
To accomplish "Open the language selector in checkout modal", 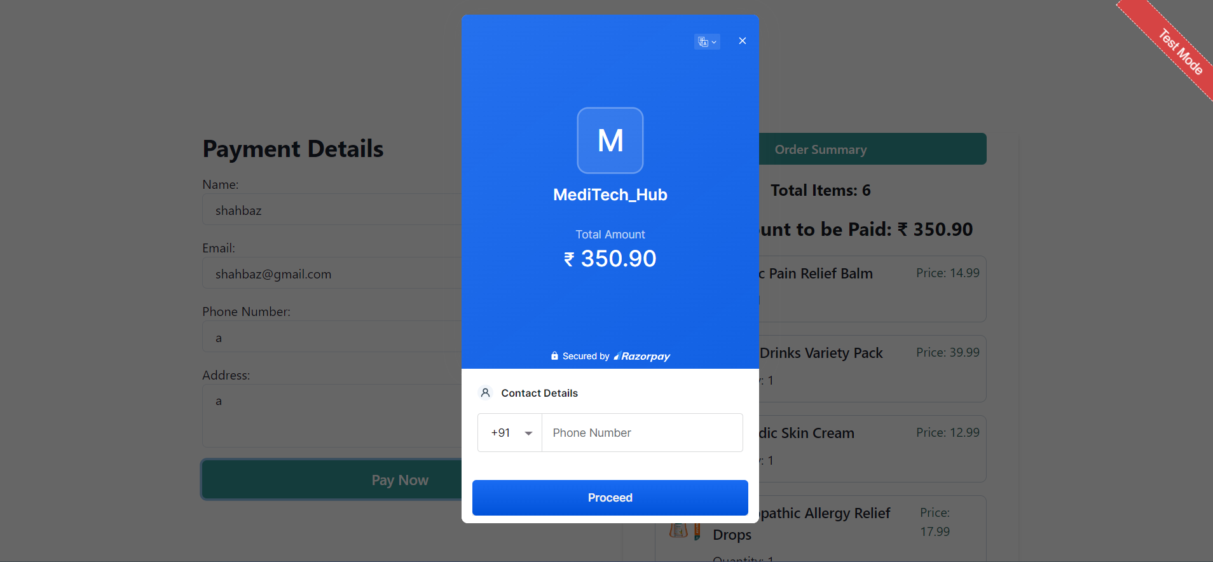I will point(706,42).
